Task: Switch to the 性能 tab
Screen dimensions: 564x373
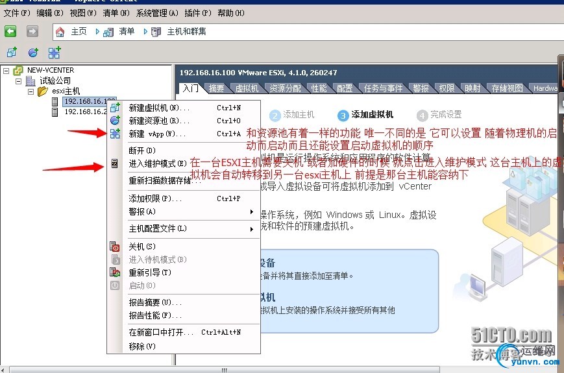Action: (319, 88)
